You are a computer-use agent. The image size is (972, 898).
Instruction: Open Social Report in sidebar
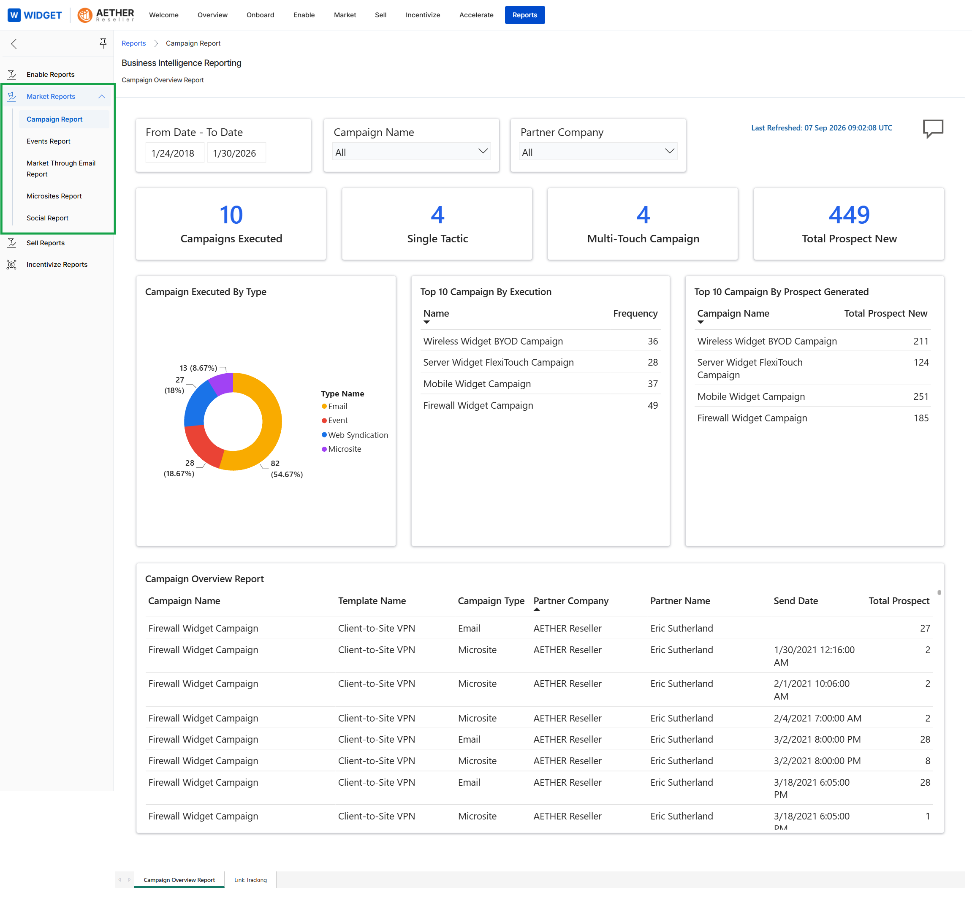tap(47, 218)
